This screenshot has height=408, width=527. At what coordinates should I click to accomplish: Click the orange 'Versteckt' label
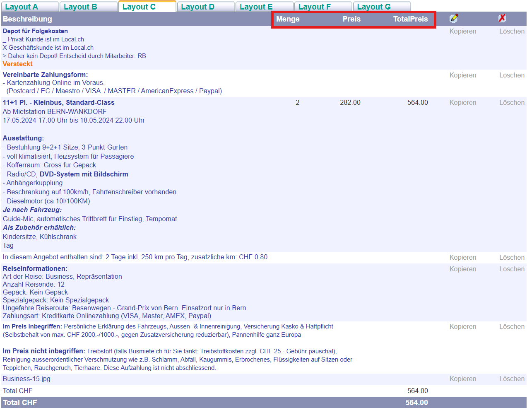coord(17,64)
